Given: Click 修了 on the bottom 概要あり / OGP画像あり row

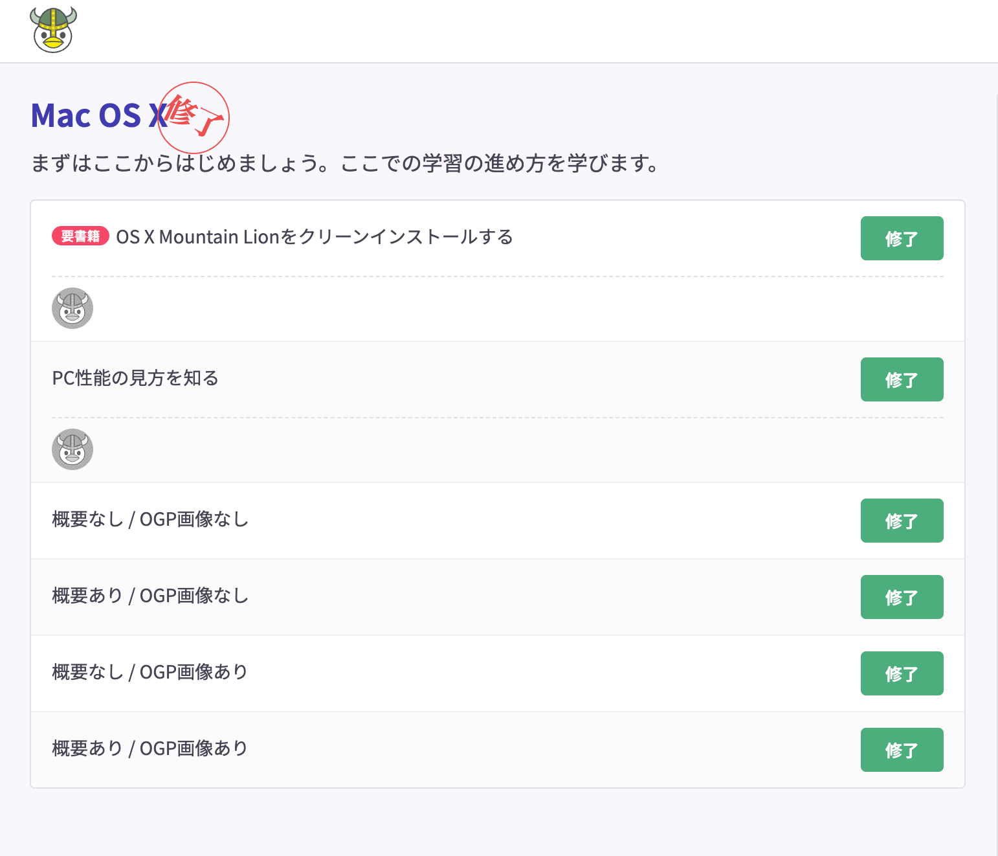Looking at the screenshot, I should [x=902, y=750].
